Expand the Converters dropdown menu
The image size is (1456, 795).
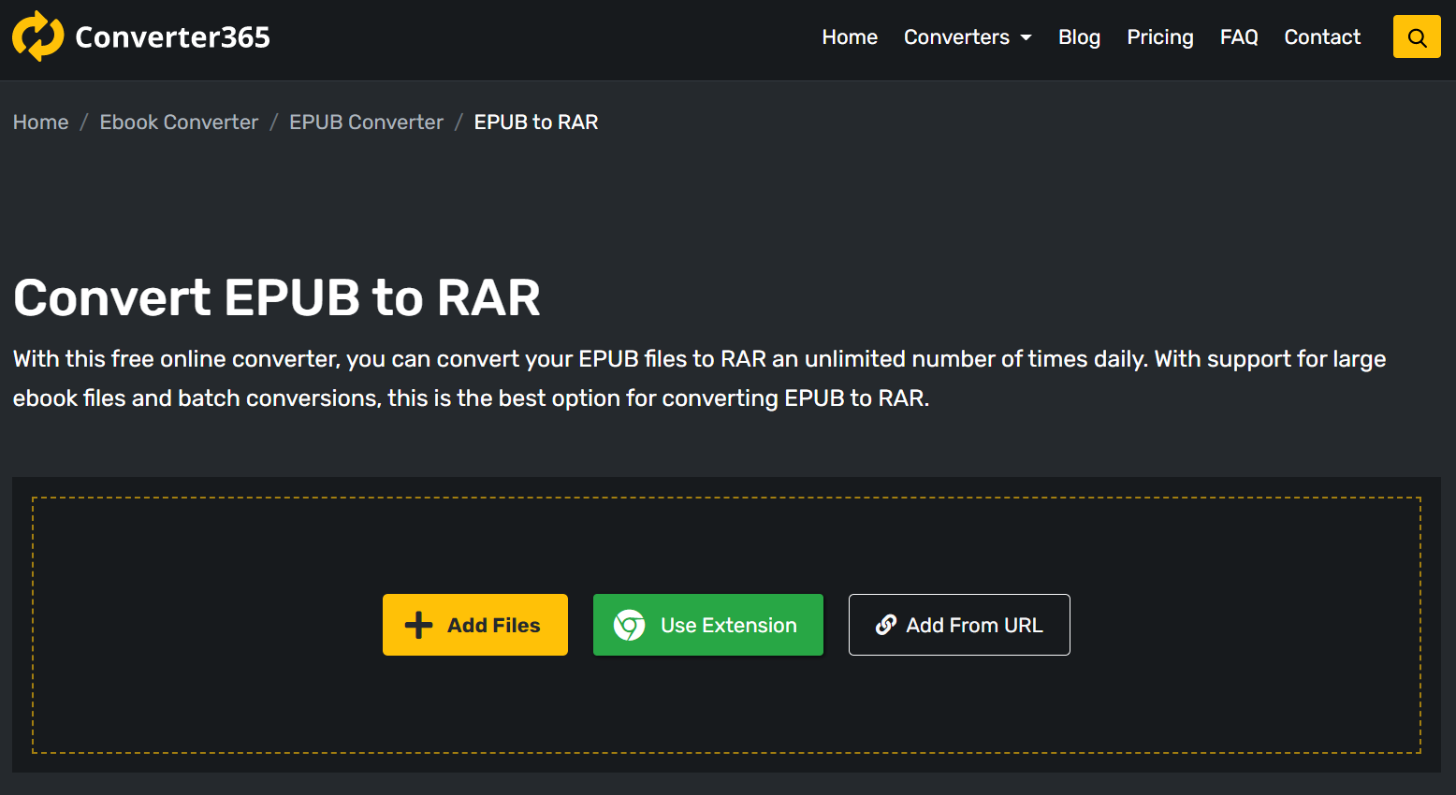[x=956, y=37]
